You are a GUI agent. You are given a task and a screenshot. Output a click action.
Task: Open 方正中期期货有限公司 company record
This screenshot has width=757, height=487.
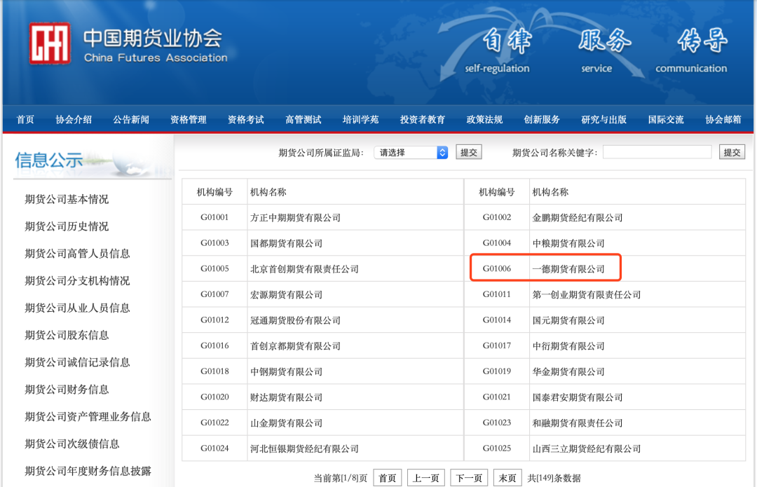[x=296, y=217]
